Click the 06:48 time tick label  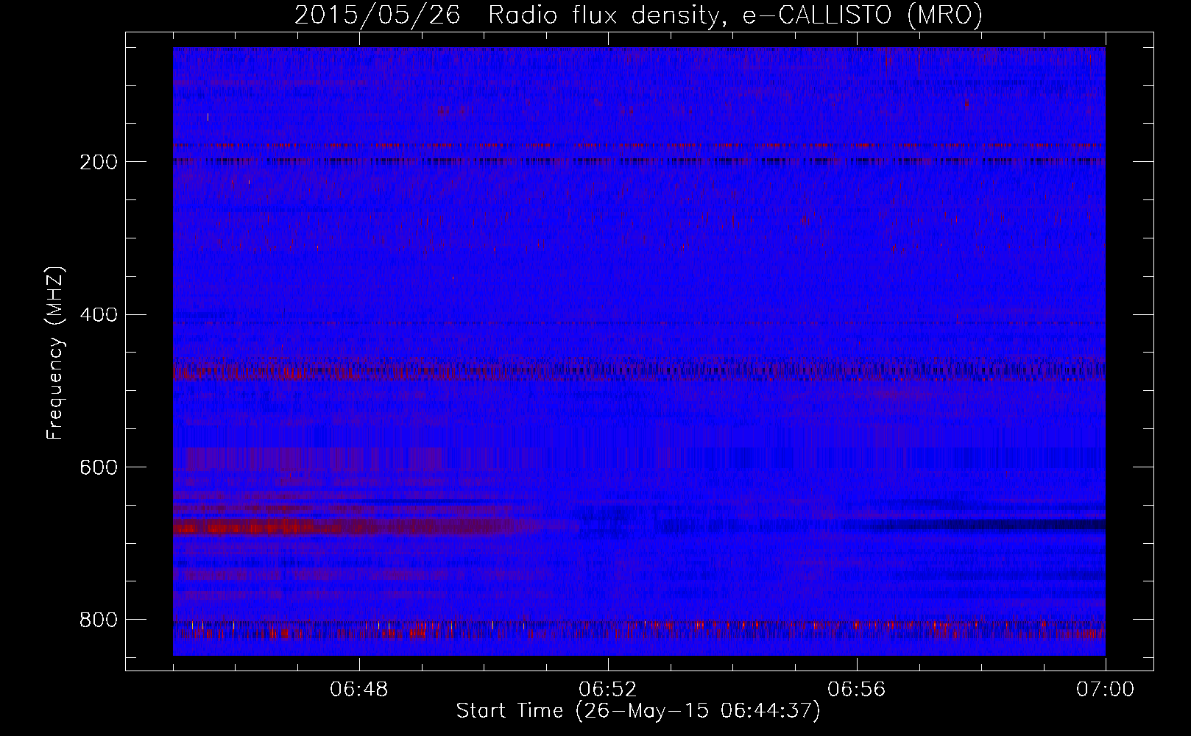(359, 690)
